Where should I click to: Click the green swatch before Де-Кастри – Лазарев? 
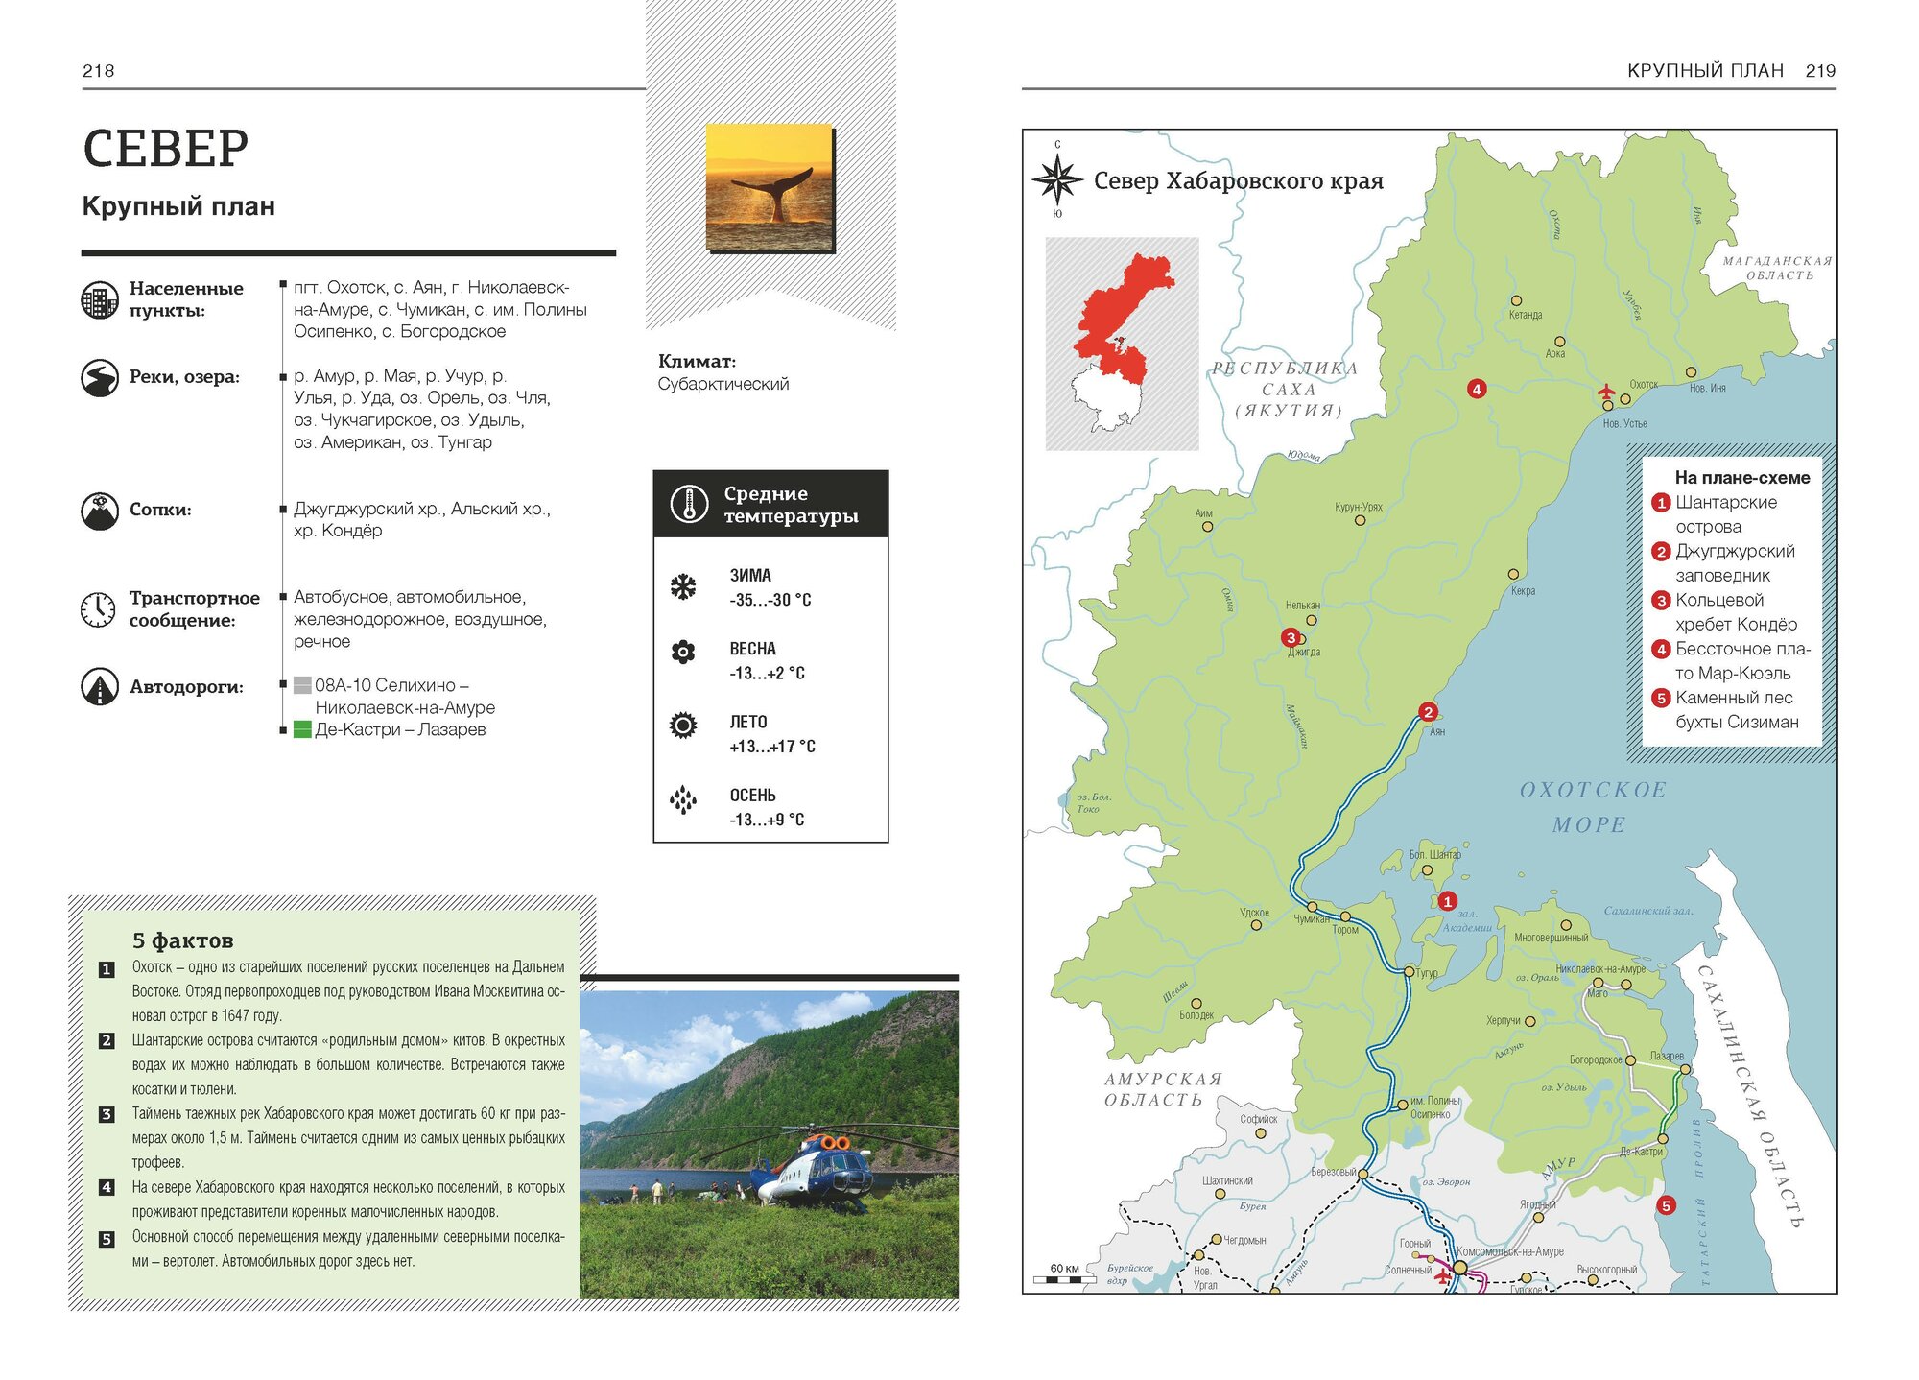302,729
